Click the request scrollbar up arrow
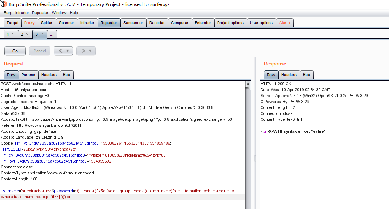The height and width of the screenshot is (209, 389). 248,84
